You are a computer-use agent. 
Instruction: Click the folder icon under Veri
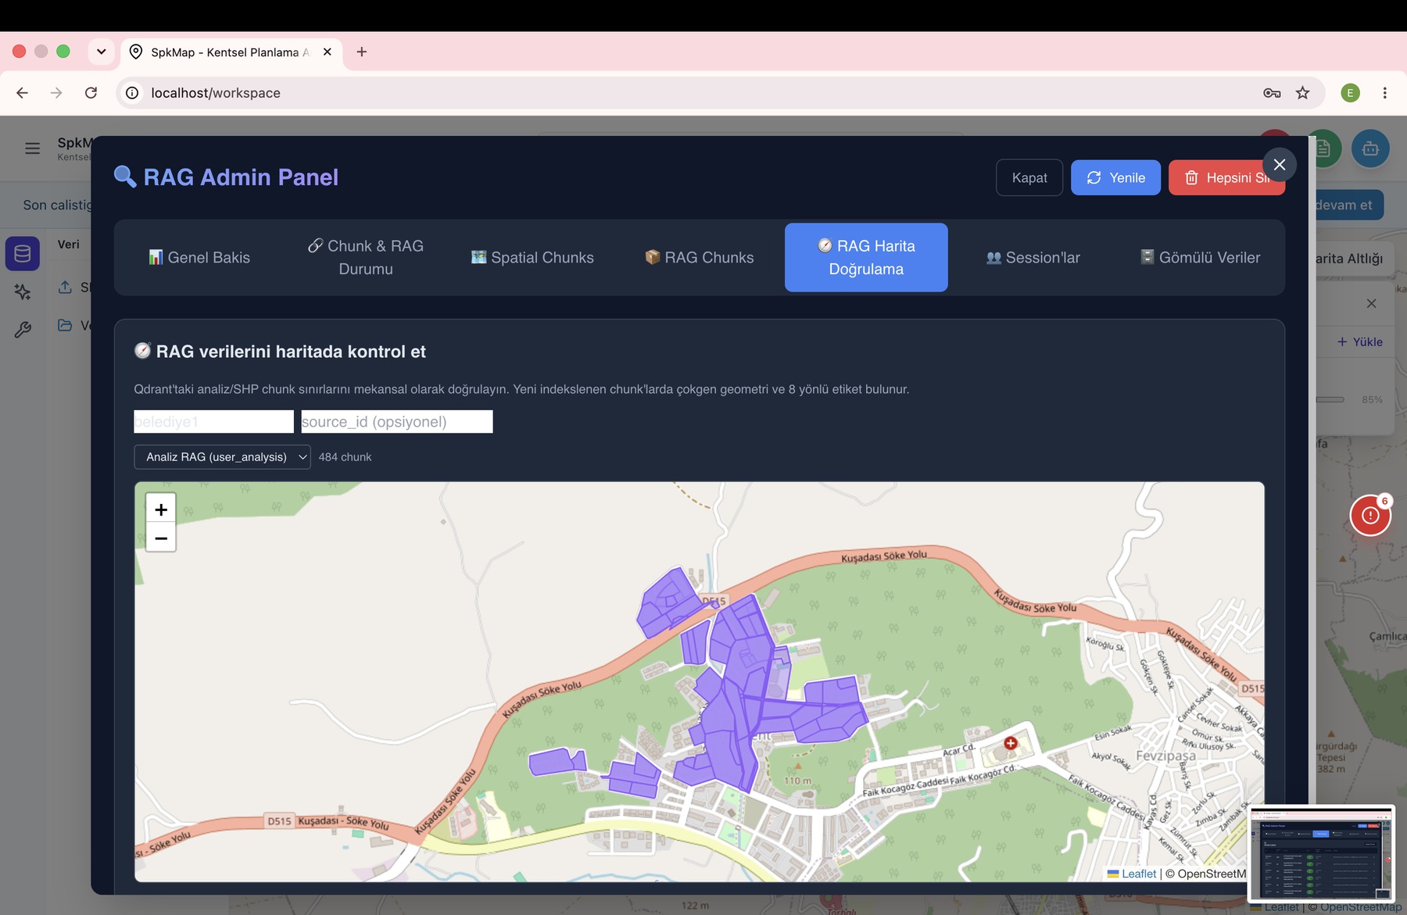(x=65, y=325)
